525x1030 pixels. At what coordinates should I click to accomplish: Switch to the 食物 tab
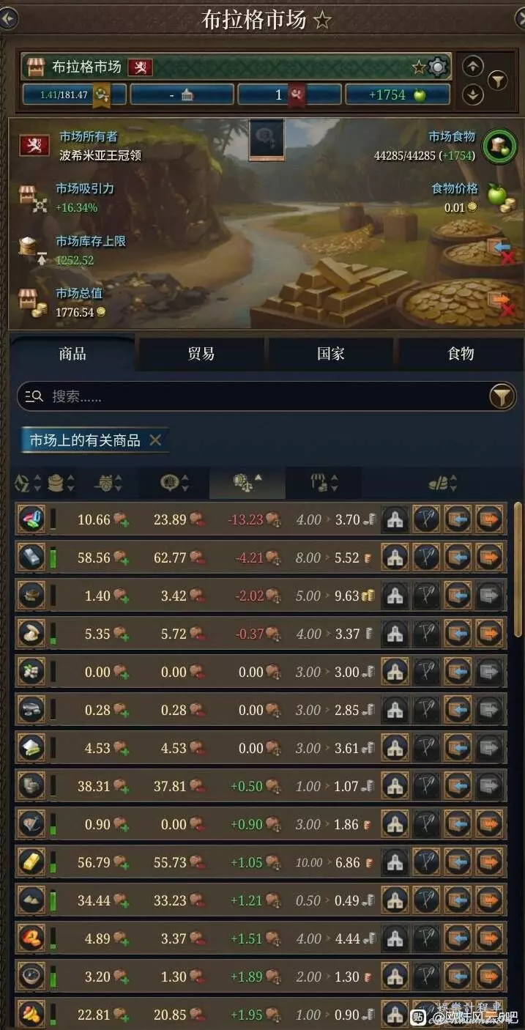pos(461,354)
